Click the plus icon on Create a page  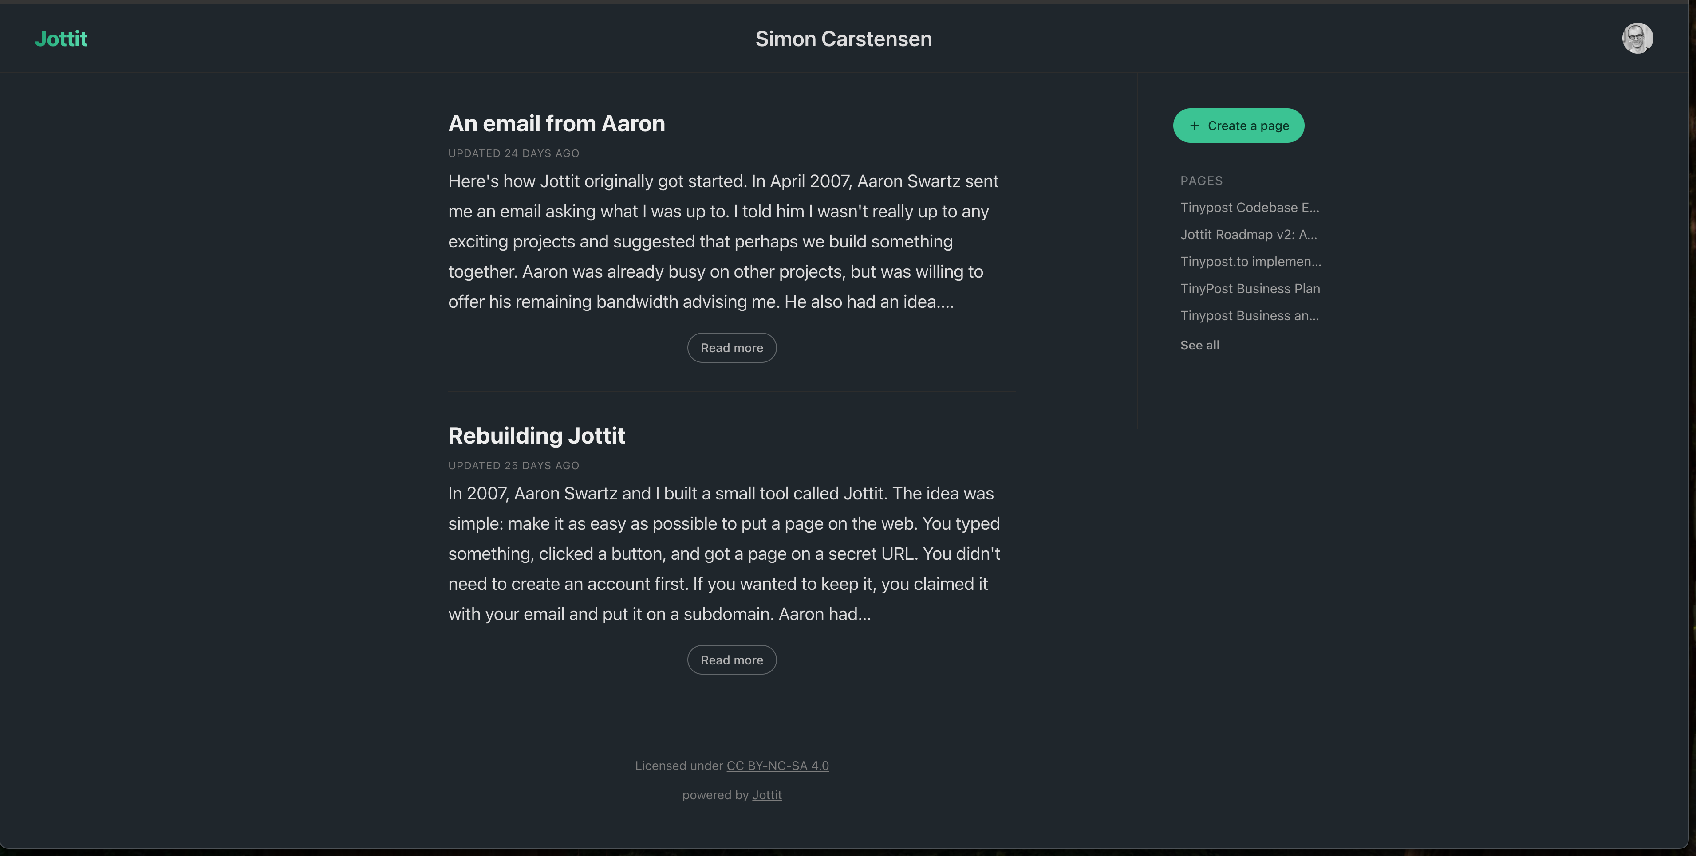[x=1194, y=126]
